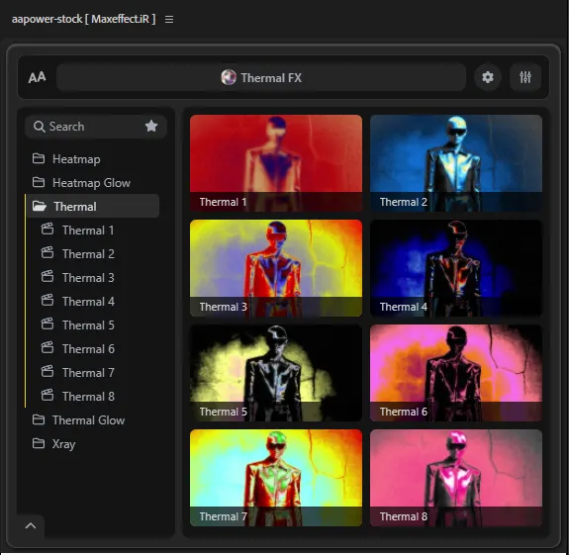Click the bottom-left chevron up button
Image resolution: width=569 pixels, height=555 pixels.
[x=31, y=525]
